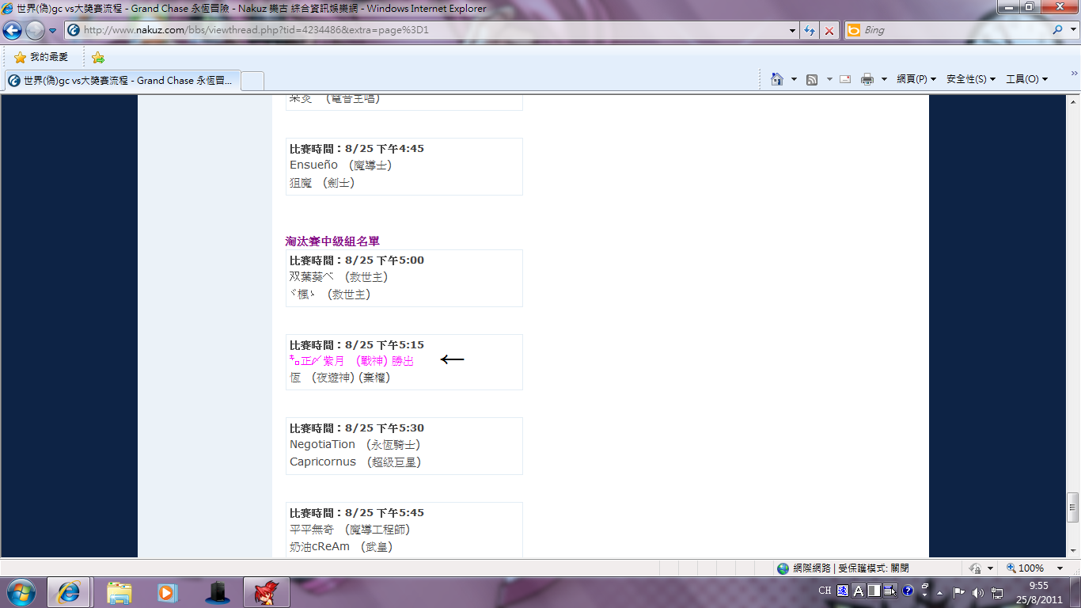Click the 100% zoom level button

pos(1025,568)
